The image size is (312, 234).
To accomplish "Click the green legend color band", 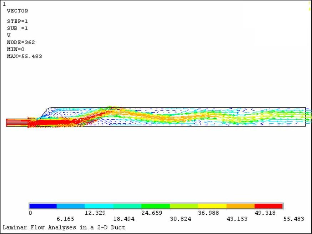I will 156,206.
